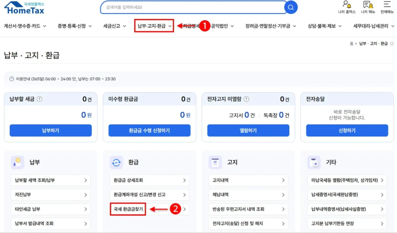397x233 pixels.
Task: Click the 고지 section calendar icon
Action: point(216,162)
